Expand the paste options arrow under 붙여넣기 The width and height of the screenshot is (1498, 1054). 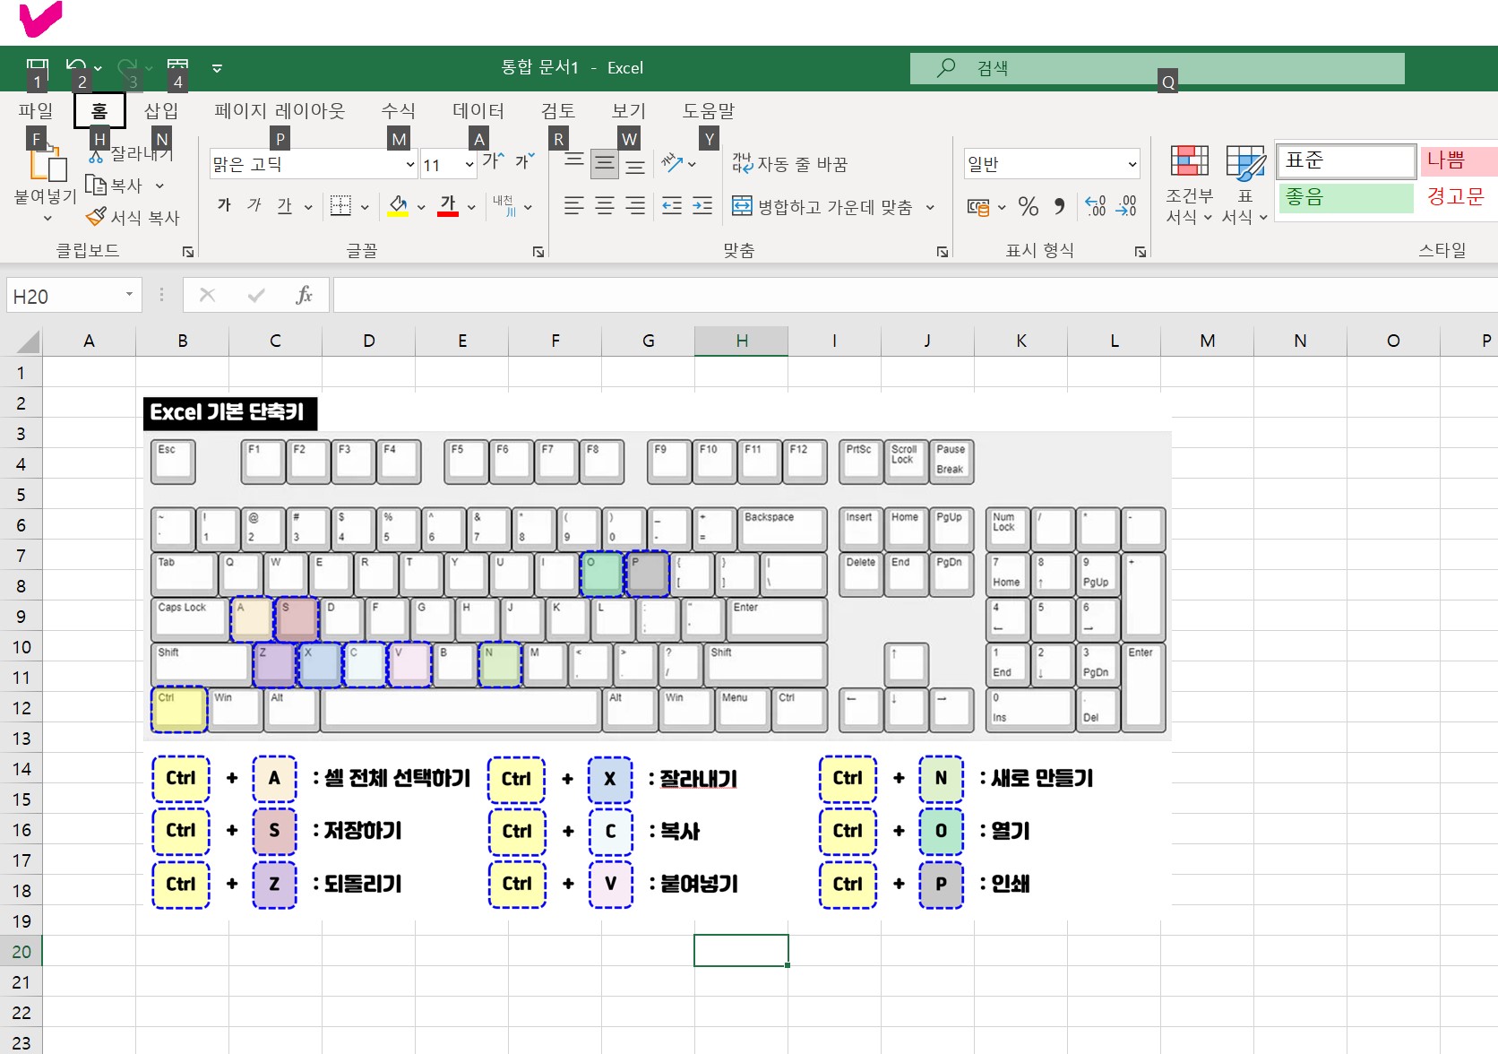coord(47,219)
